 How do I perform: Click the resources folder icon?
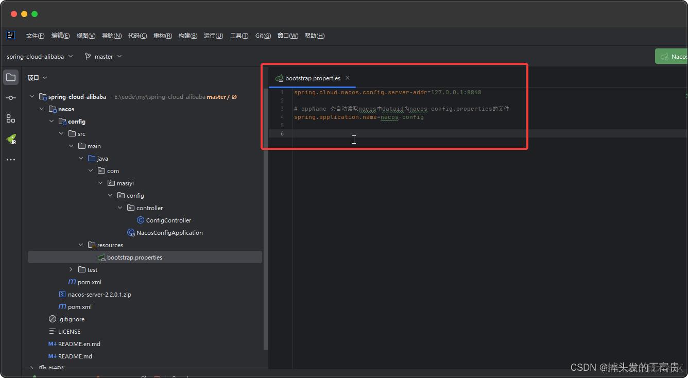pos(92,245)
